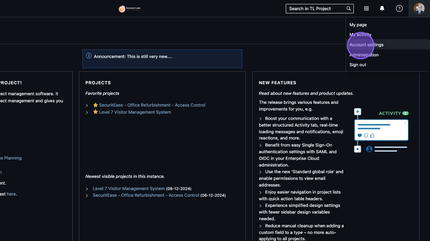Click the star beside SecuritEase favorite project
Image resolution: width=430 pixels, height=241 pixels.
coord(95,105)
